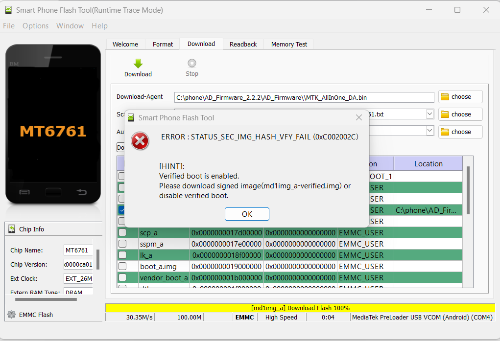The height and width of the screenshot is (341, 500).
Task: Open the Options menu
Action: [35, 26]
